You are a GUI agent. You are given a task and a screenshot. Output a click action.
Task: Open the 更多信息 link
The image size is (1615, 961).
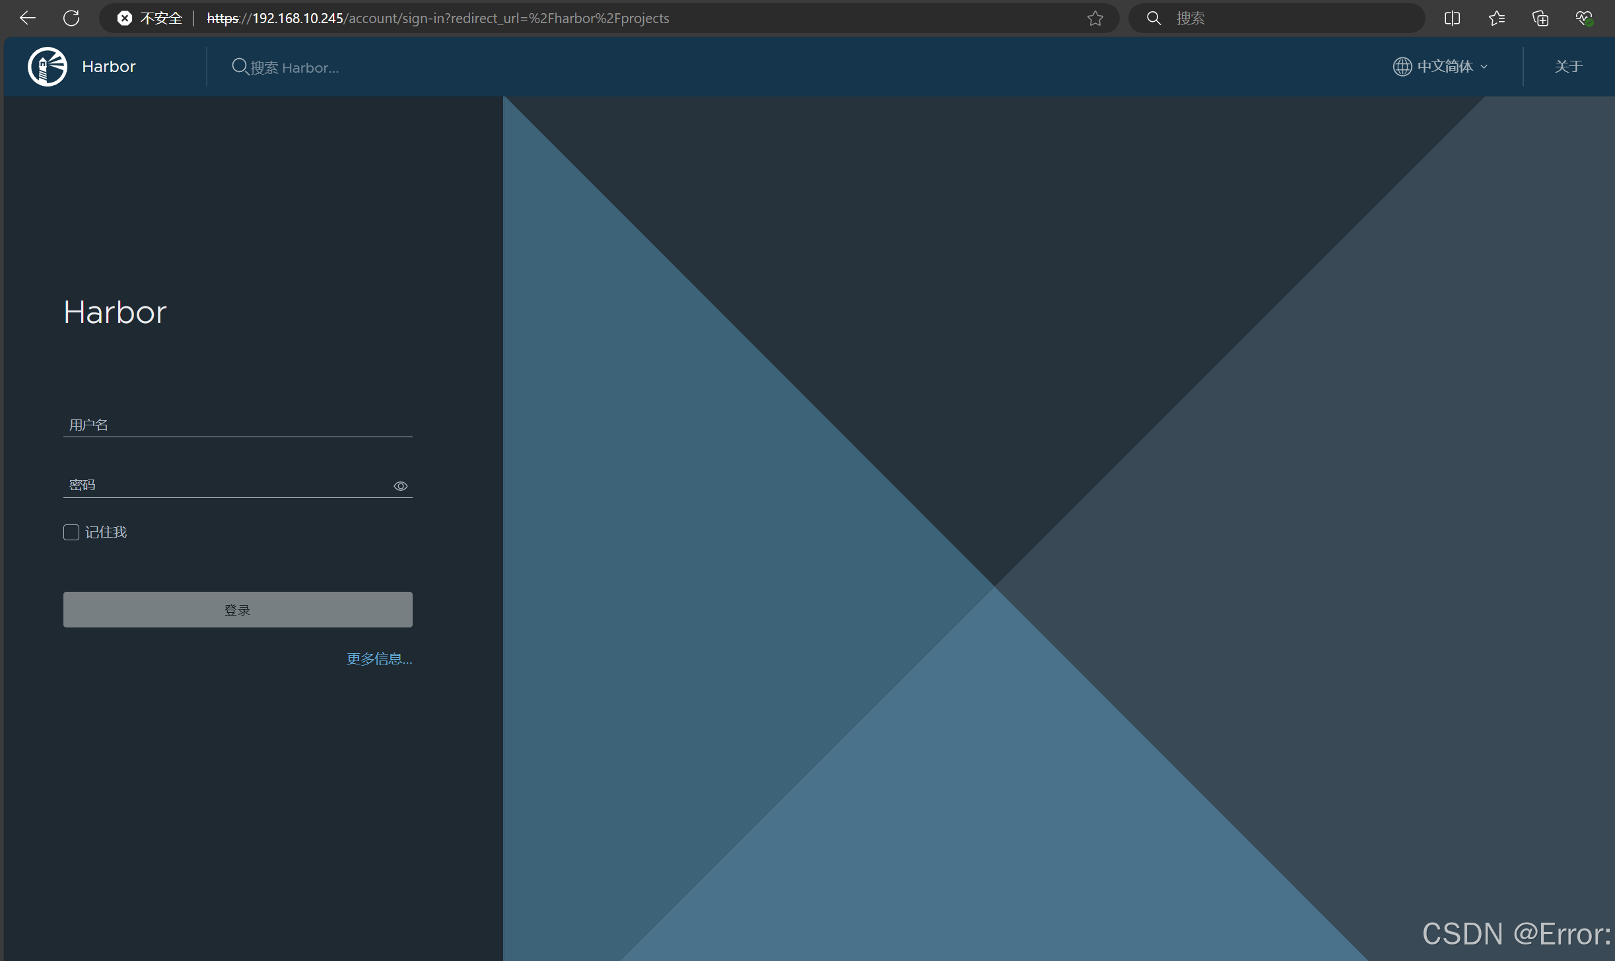[x=379, y=658]
